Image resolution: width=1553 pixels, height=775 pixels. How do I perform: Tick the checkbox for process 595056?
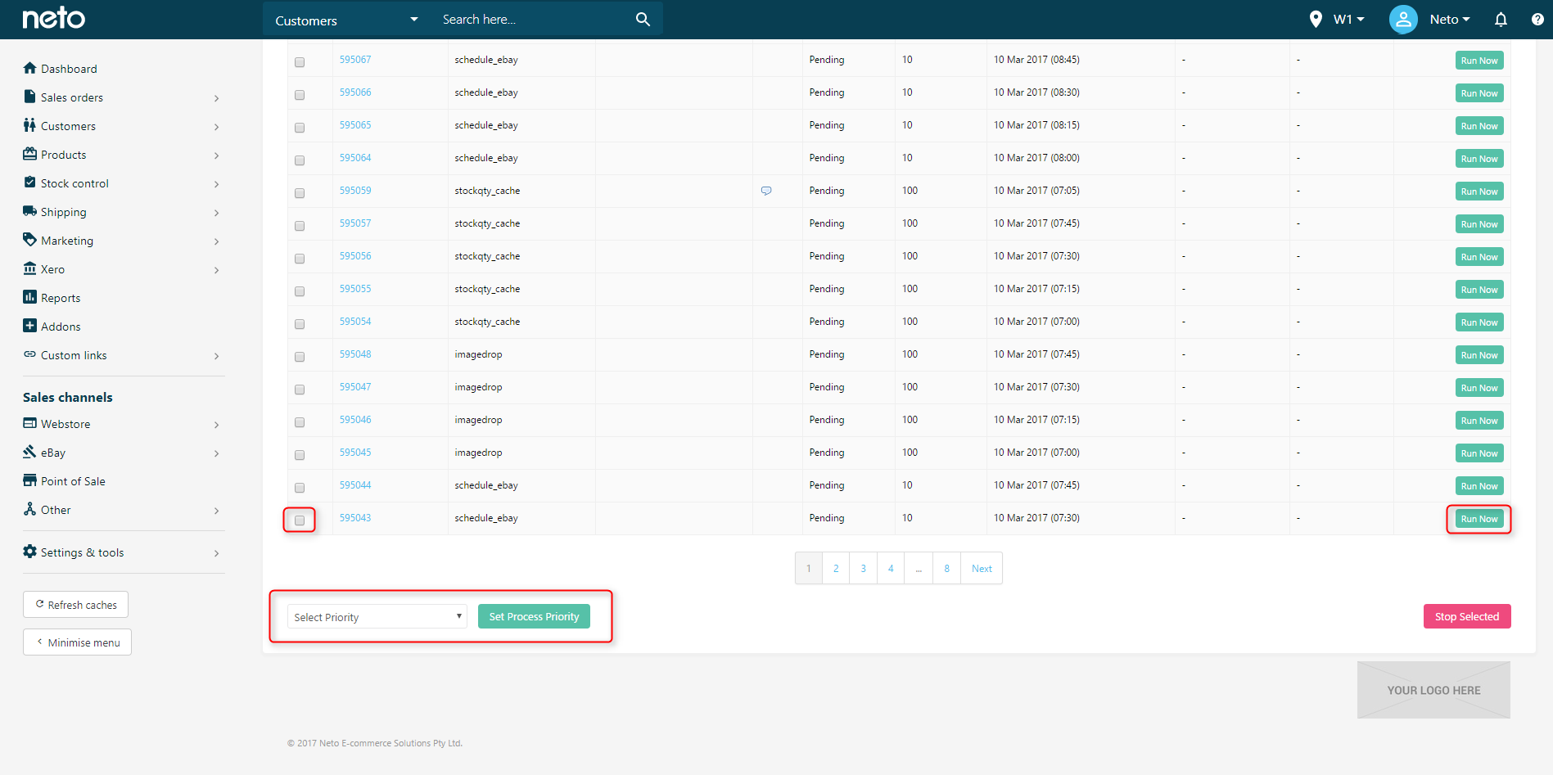click(300, 259)
